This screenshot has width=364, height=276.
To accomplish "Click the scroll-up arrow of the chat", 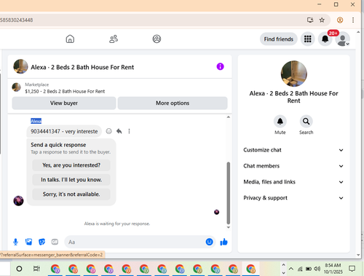I will coord(229,117).
